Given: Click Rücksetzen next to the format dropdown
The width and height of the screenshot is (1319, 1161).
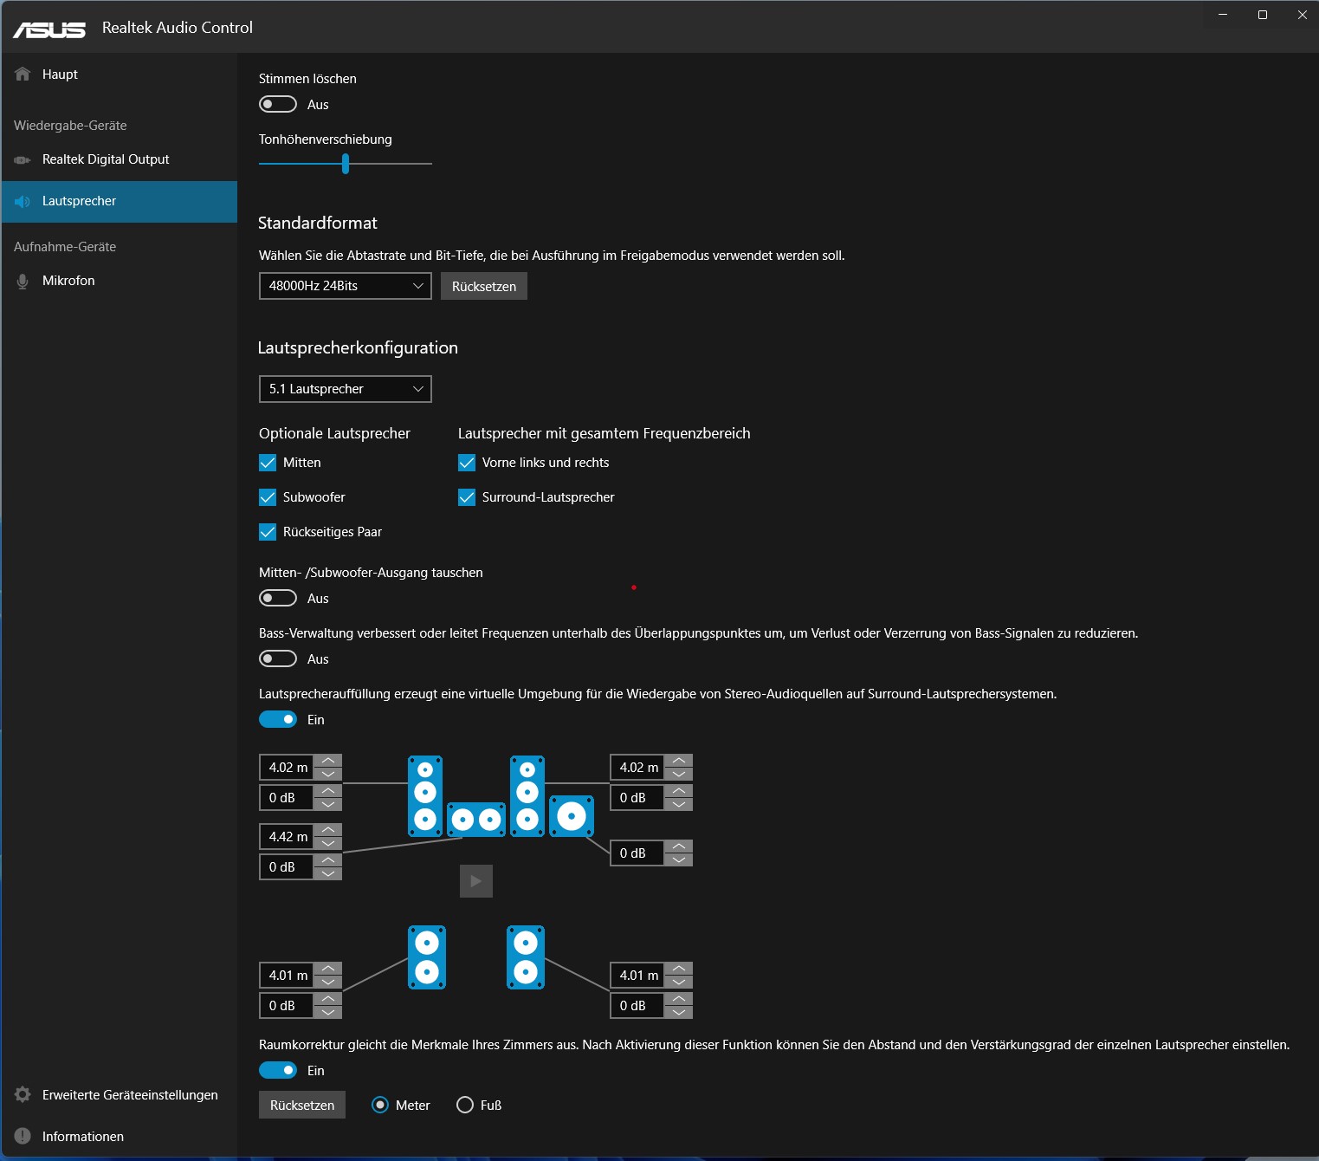Looking at the screenshot, I should 484,286.
